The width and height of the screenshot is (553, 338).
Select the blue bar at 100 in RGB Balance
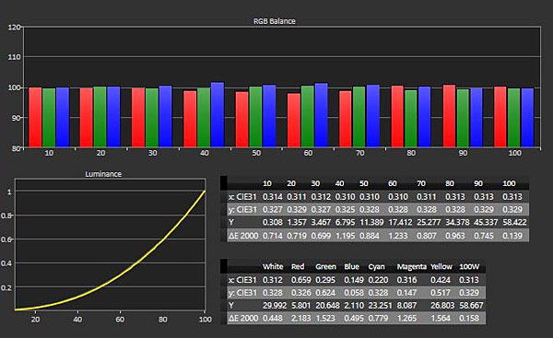527,118
